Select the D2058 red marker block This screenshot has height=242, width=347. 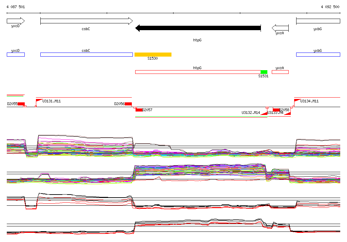tap(276, 110)
